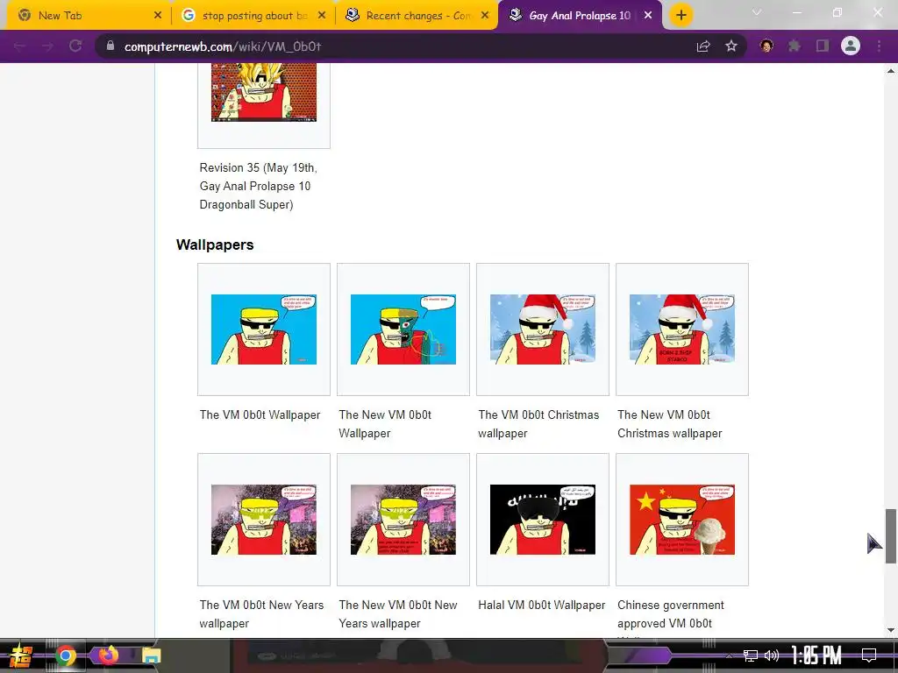
Task: Open a new tab with the plus button
Action: click(x=681, y=16)
